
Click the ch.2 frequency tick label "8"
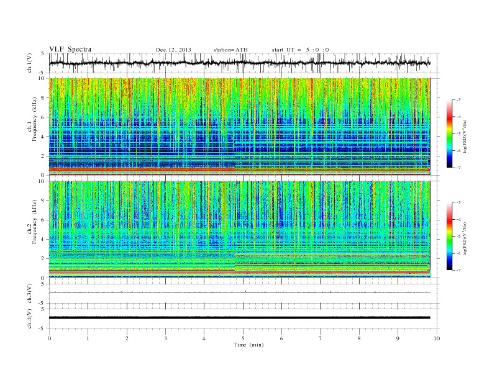point(43,201)
